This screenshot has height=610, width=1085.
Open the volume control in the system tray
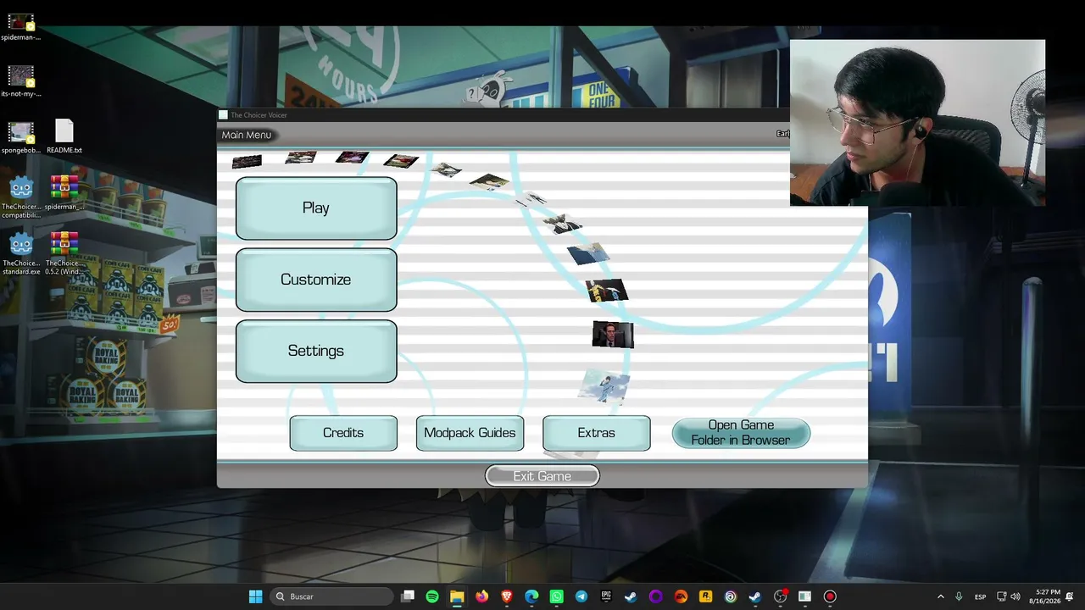pyautogui.click(x=1015, y=596)
